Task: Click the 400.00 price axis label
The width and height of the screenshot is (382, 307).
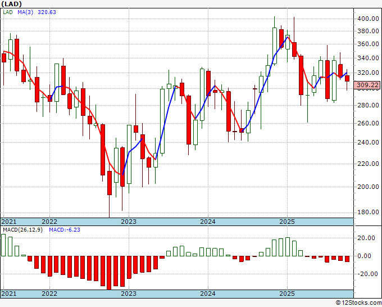Action: click(368, 19)
